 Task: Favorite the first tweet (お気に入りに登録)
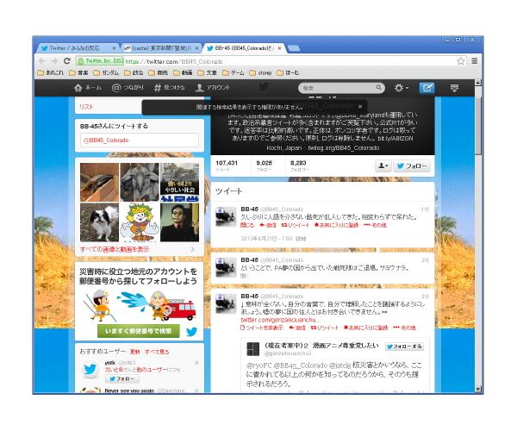[x=336, y=225]
